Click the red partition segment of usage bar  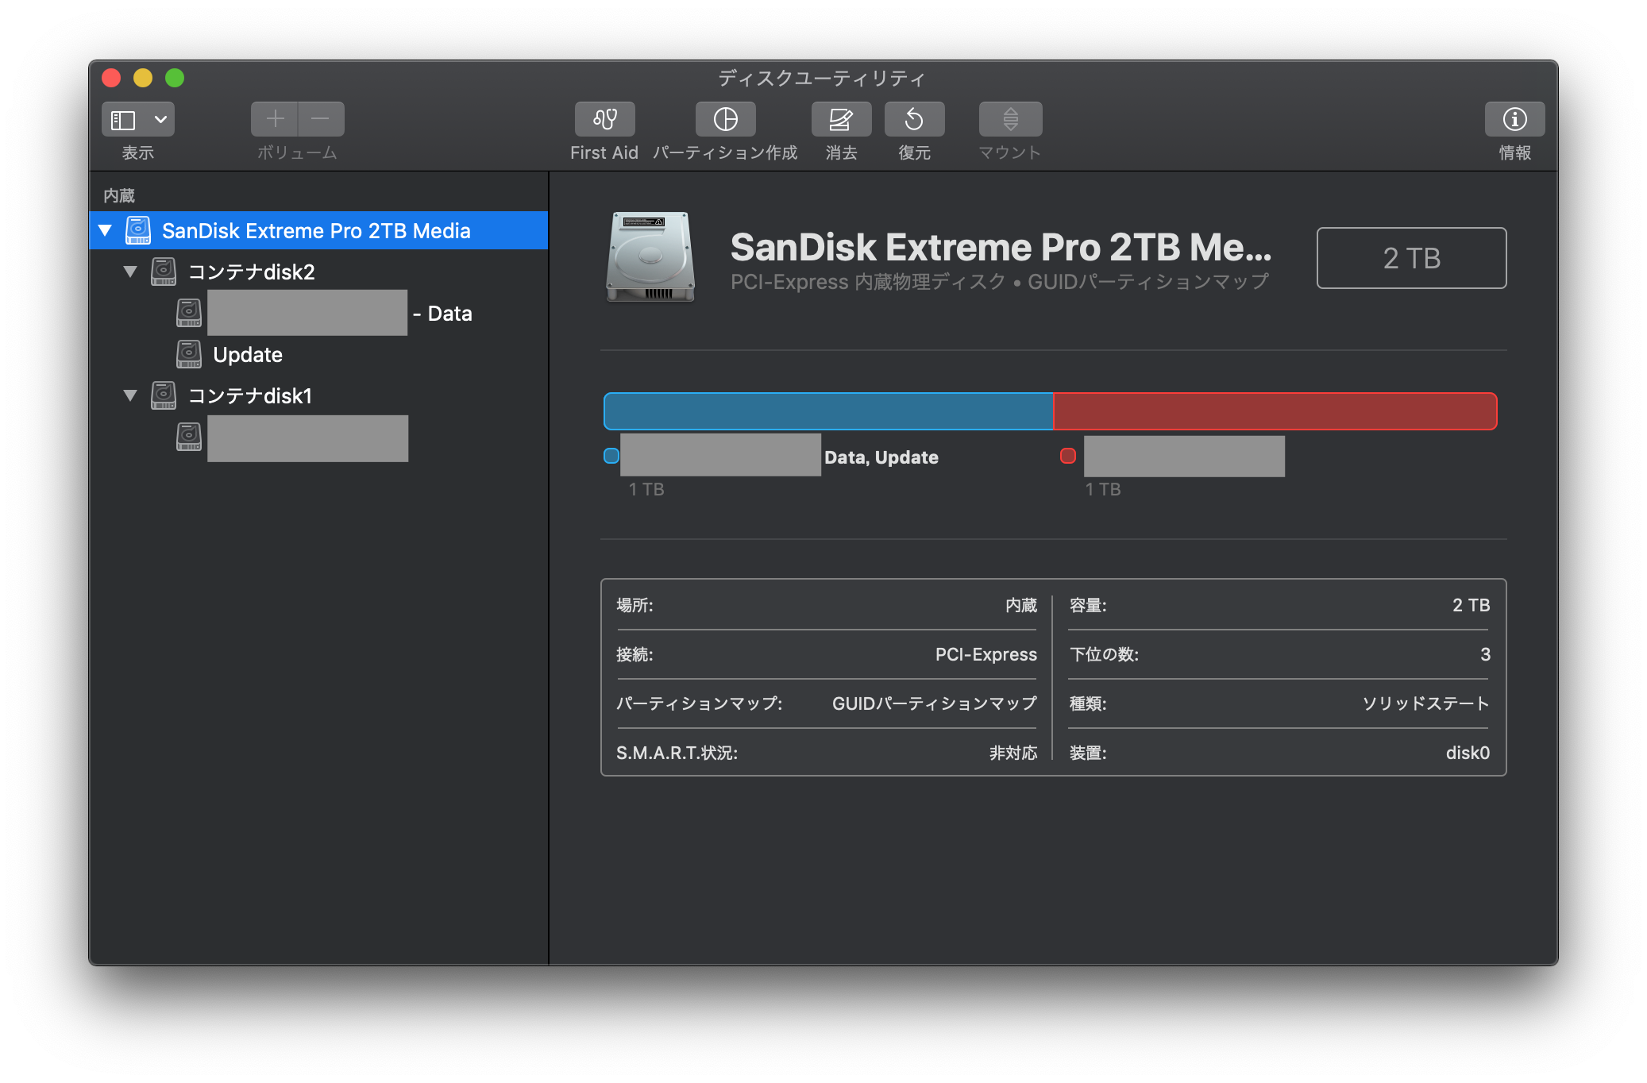pos(1274,411)
